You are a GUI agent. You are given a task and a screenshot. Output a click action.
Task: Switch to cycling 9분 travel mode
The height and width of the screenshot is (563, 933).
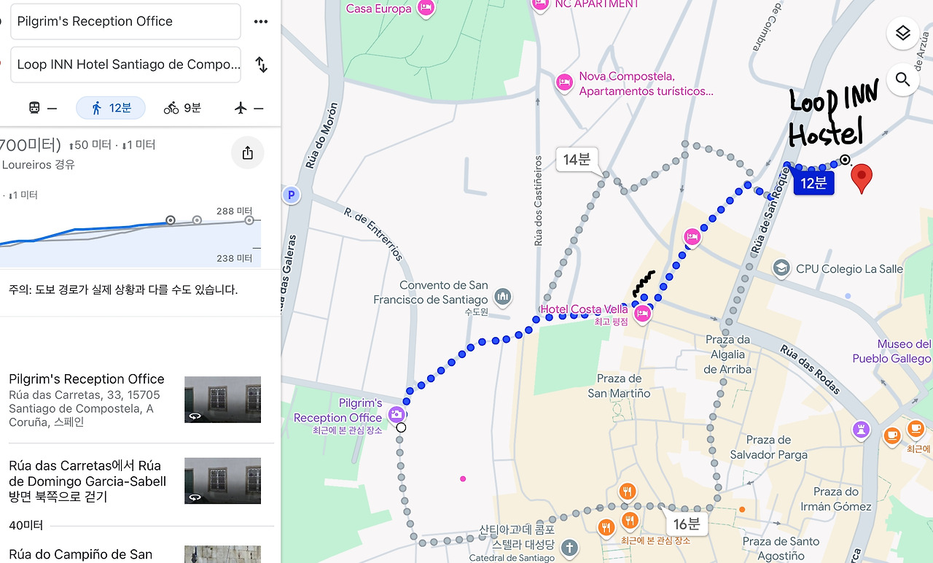(182, 108)
